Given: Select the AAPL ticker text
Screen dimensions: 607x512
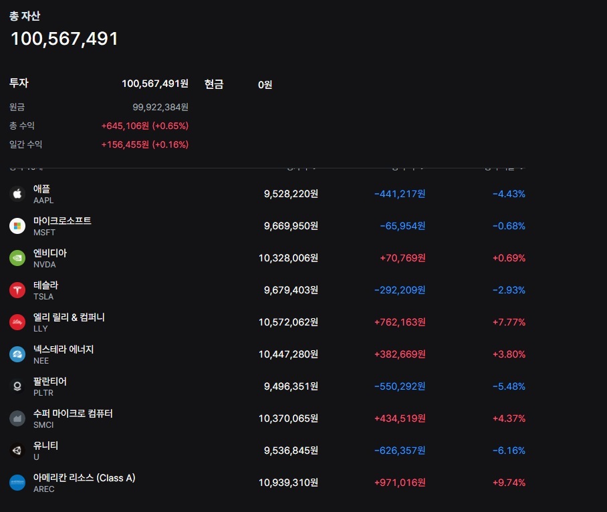Looking at the screenshot, I should click(x=43, y=201).
